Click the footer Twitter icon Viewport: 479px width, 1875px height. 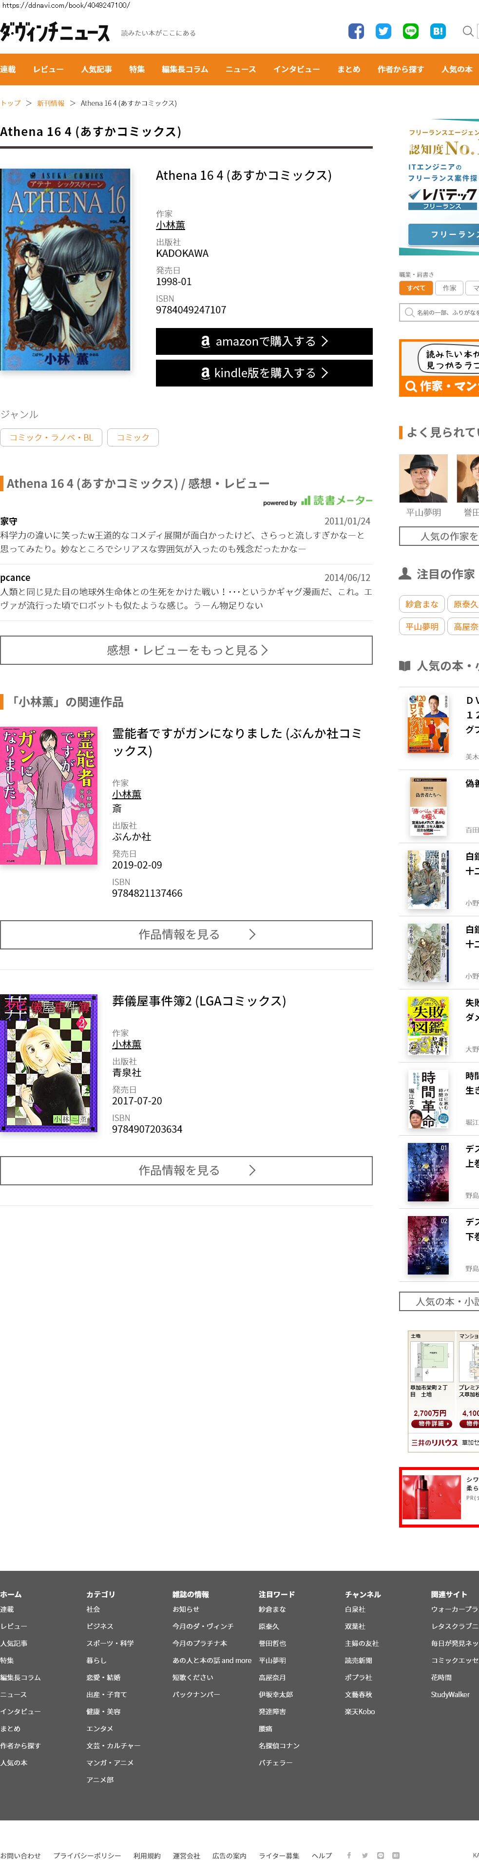point(364,1856)
